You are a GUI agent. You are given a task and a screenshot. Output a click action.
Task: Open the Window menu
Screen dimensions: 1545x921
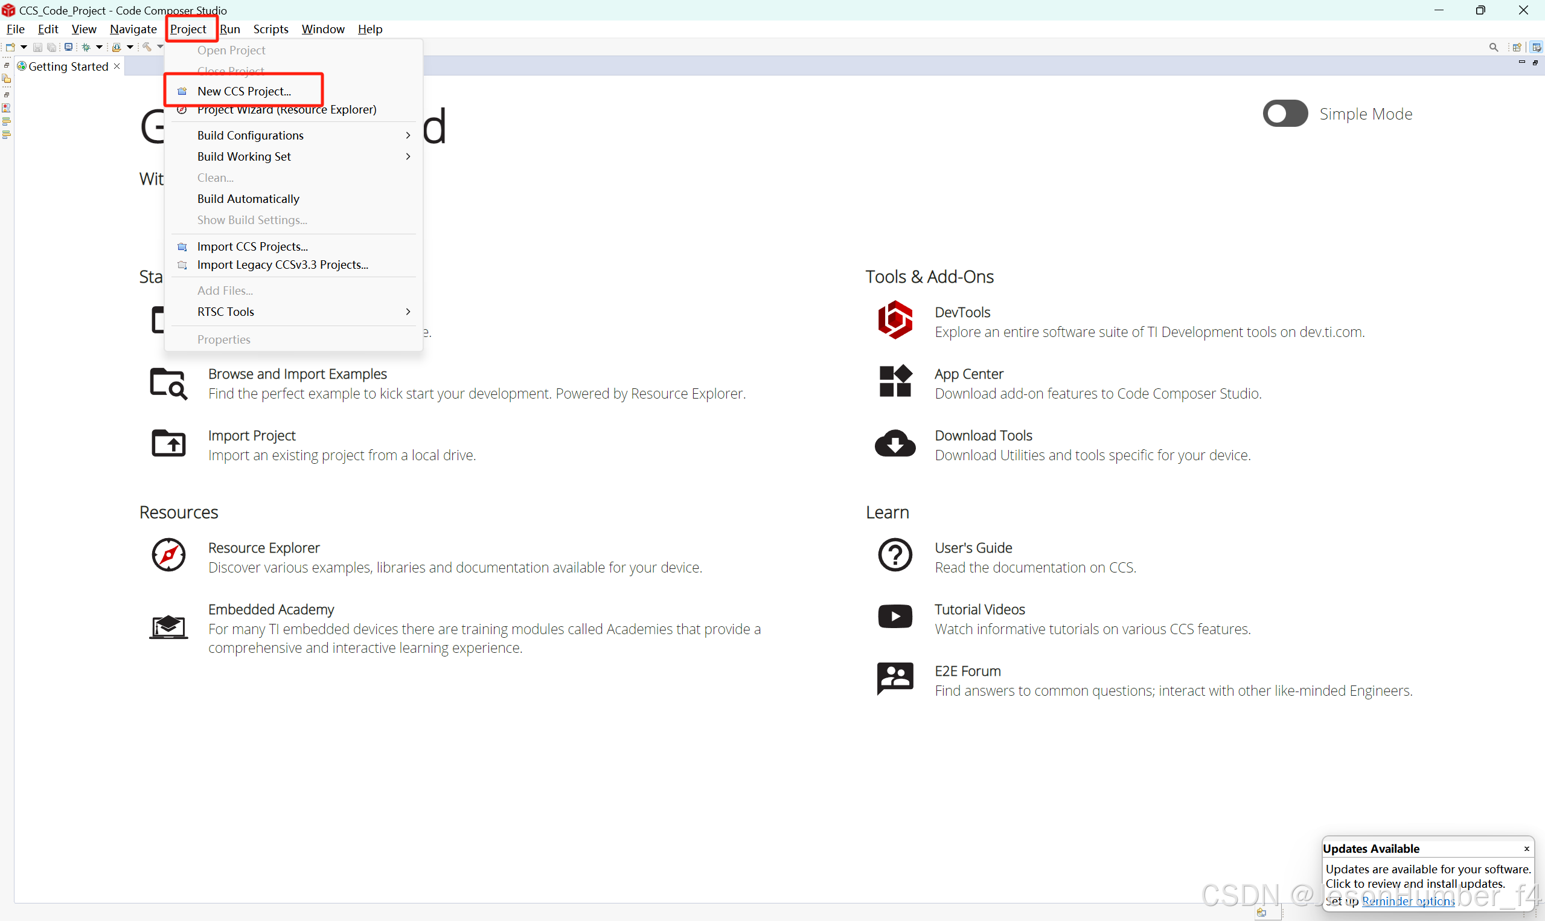(x=322, y=29)
